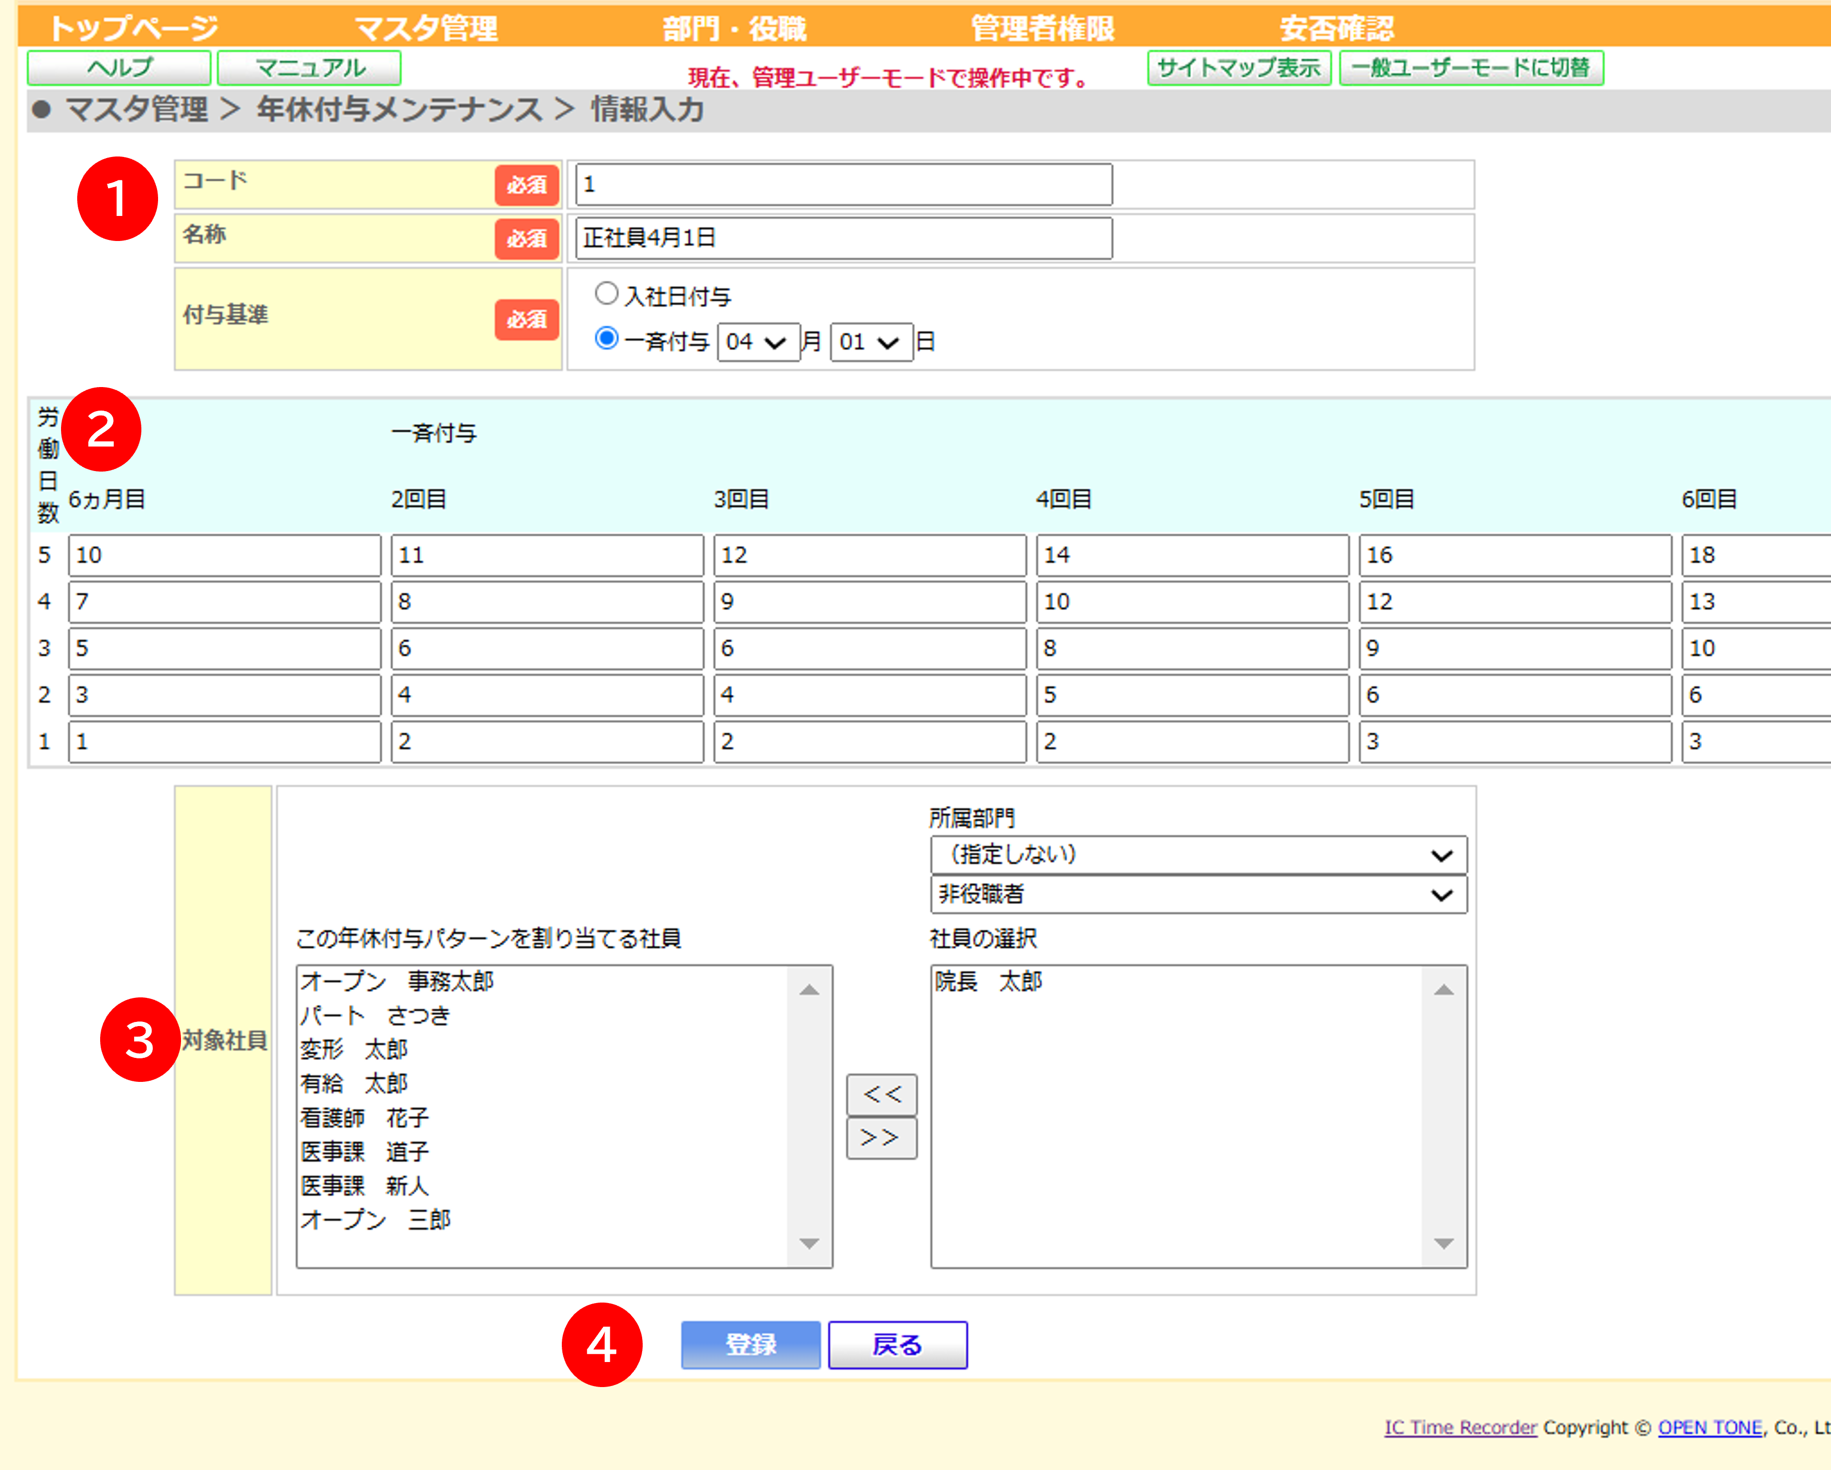The width and height of the screenshot is (1831, 1470).
Task: Open the 安否確認 menu item
Action: tap(1336, 28)
